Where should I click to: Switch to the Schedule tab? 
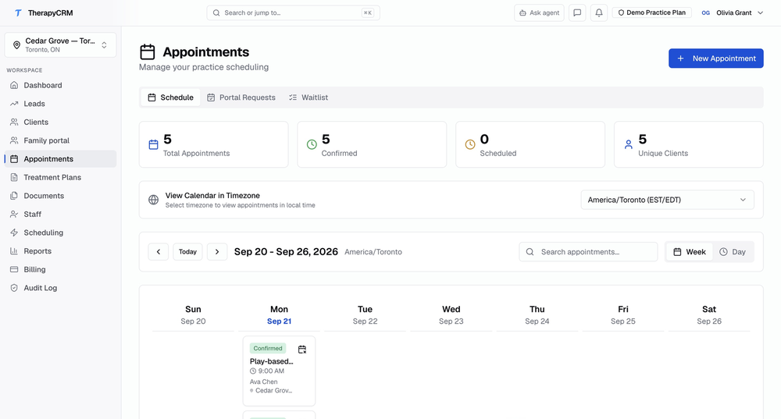(170, 98)
